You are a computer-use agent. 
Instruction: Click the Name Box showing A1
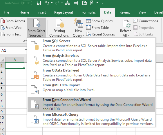pos(12,50)
